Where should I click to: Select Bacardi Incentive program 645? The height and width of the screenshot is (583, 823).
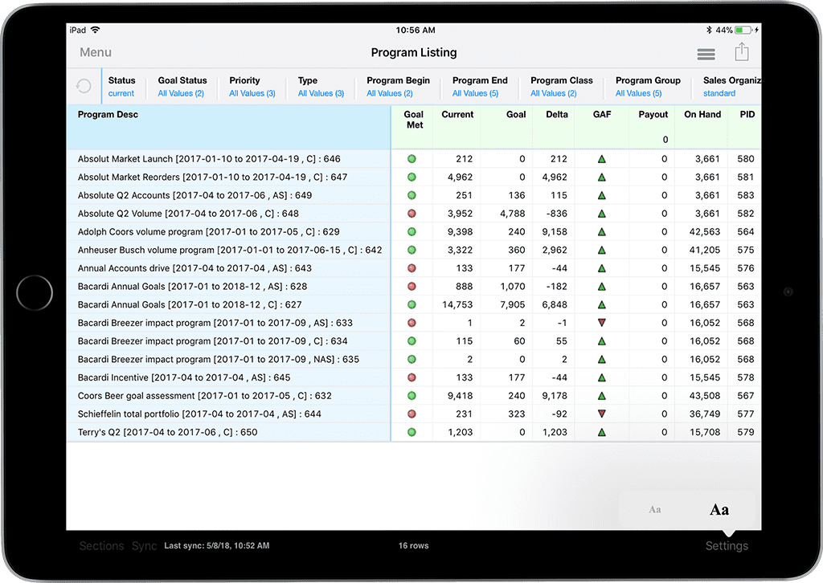pos(184,377)
